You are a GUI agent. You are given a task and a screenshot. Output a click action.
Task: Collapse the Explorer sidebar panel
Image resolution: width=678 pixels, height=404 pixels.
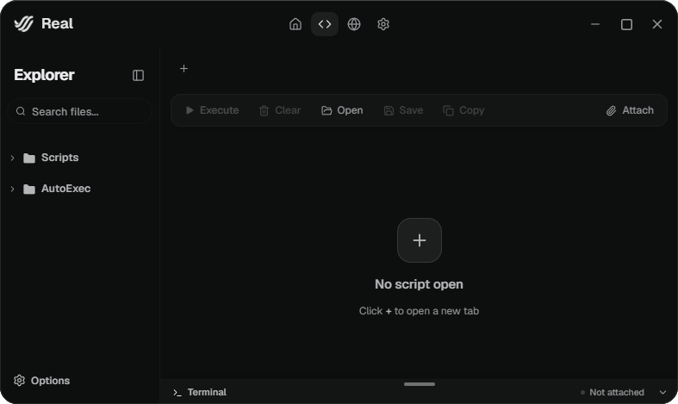[138, 75]
